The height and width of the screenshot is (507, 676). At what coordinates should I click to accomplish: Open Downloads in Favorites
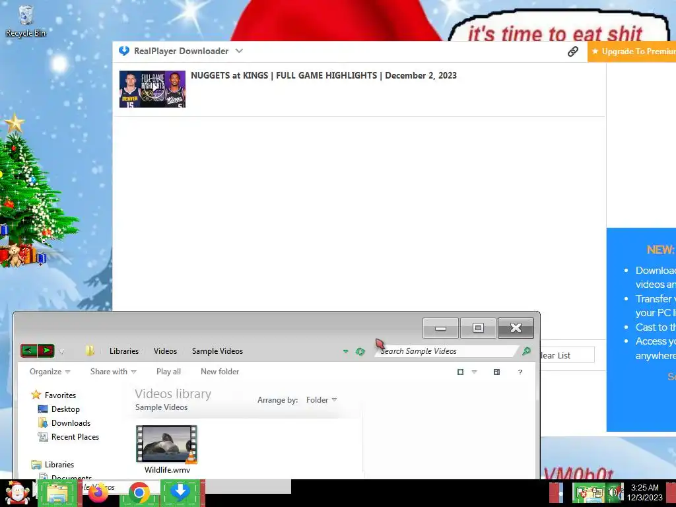click(x=71, y=422)
